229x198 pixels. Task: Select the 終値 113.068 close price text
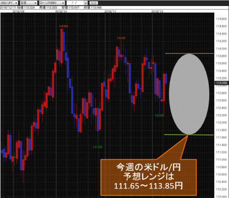coord(93,7)
